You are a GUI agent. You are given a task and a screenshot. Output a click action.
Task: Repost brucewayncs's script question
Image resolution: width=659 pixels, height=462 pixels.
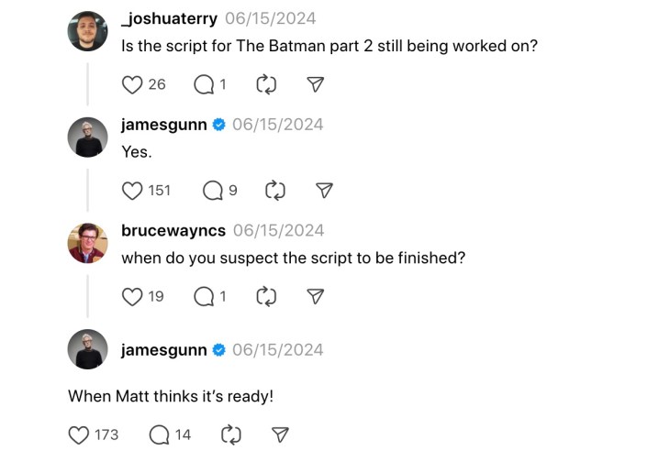coord(266,296)
